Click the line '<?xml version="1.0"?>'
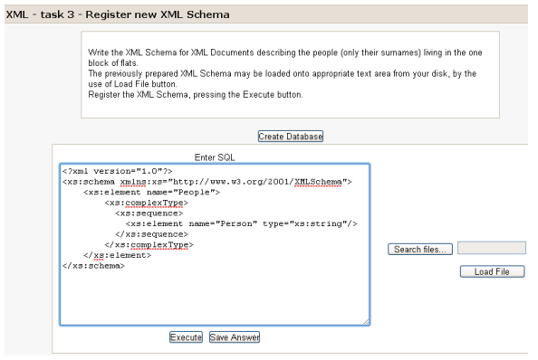Screen dimensions: 538x360 pyautogui.click(x=118, y=171)
